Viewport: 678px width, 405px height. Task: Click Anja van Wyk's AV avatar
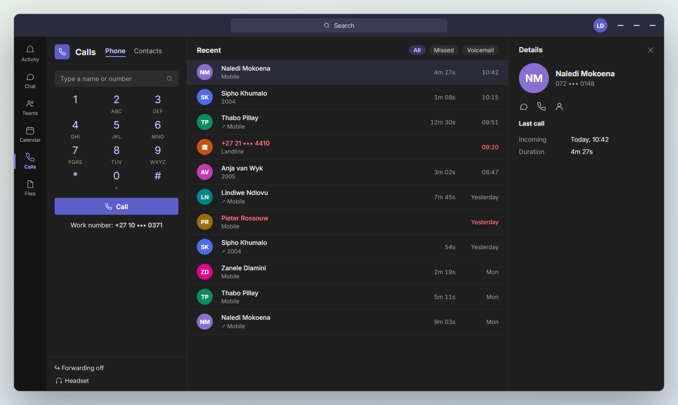point(205,172)
